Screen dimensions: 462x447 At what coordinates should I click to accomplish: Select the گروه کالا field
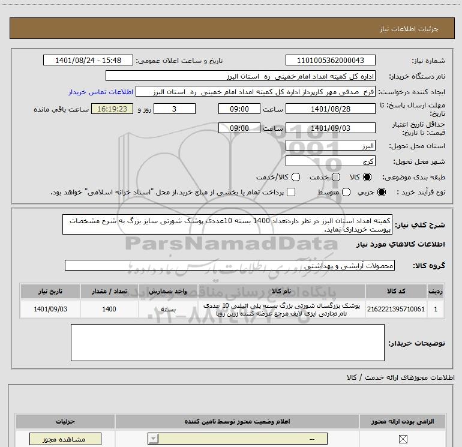[x=230, y=265]
